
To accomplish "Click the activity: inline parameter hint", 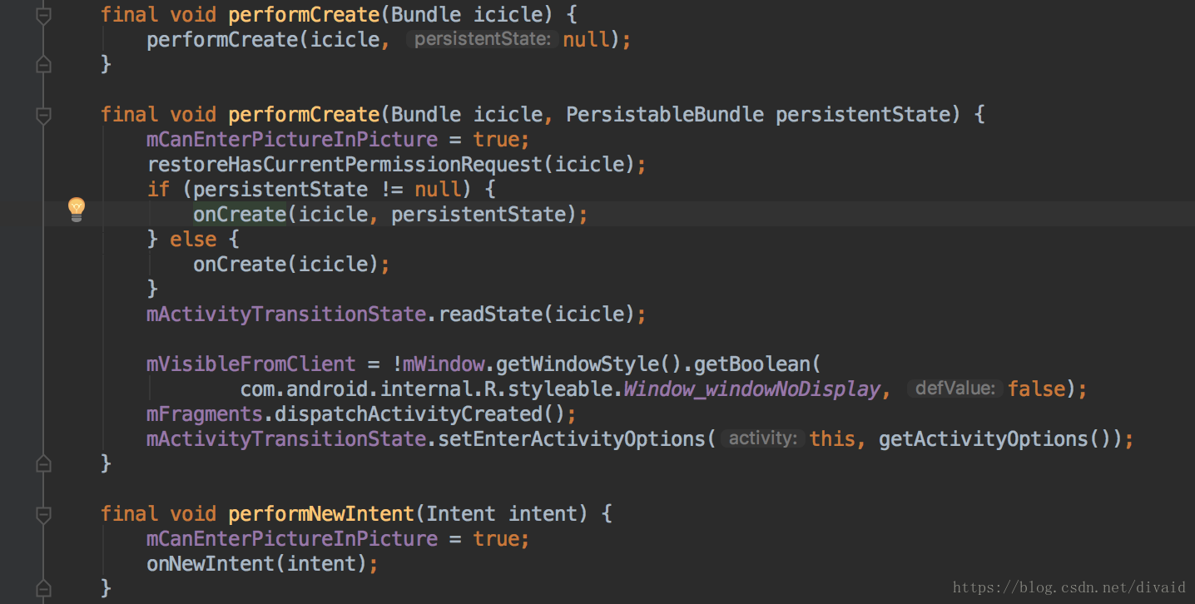I will 762,438.
